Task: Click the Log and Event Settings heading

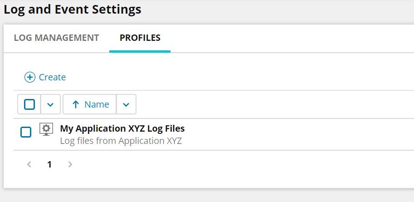Action: coord(73,9)
